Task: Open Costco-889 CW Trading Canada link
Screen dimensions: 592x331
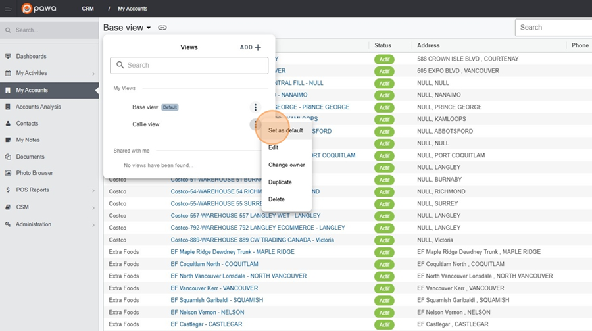Action: coord(252,240)
